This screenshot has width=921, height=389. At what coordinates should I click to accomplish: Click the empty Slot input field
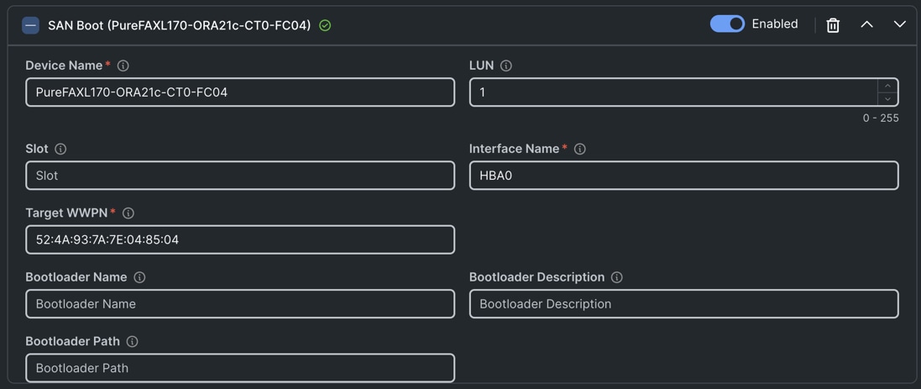coord(240,176)
